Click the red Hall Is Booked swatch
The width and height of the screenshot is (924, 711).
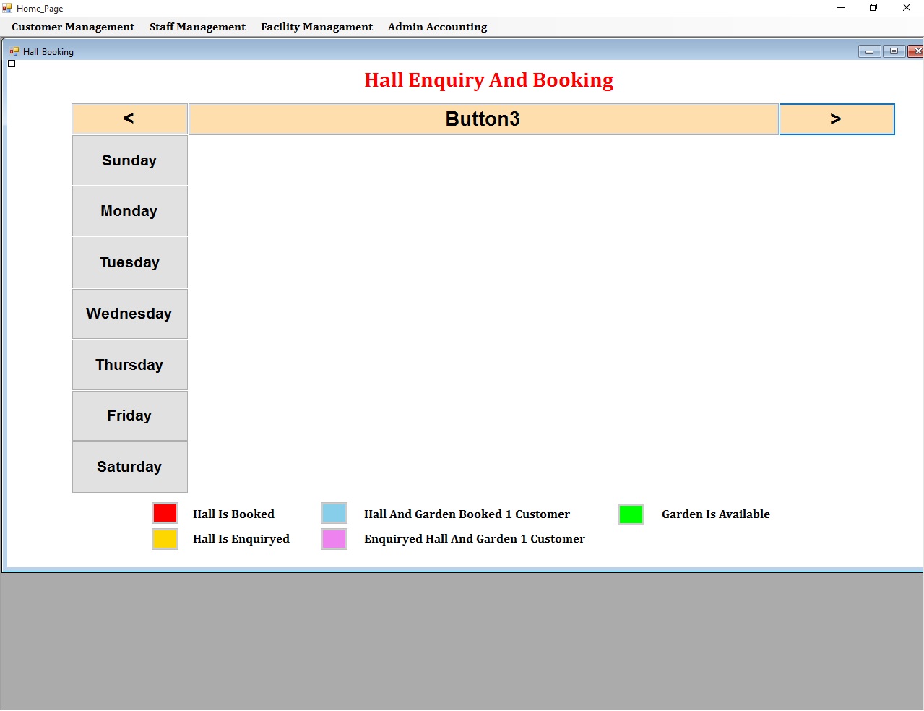(x=165, y=513)
